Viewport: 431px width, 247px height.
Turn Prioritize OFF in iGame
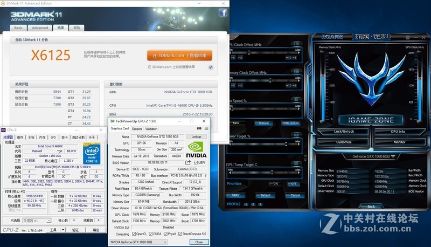[294, 184]
